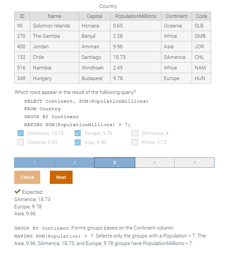Click the Capital column header
The width and height of the screenshot is (226, 256).
click(x=94, y=16)
